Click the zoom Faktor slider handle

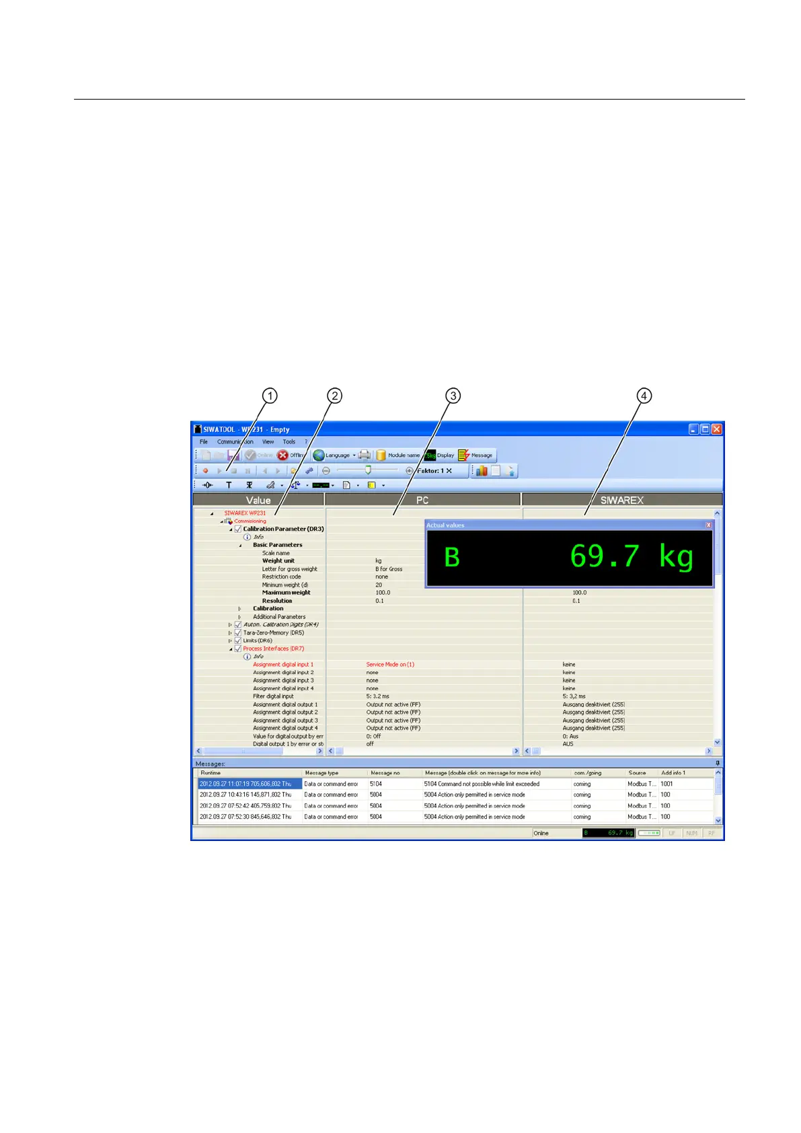[368, 471]
